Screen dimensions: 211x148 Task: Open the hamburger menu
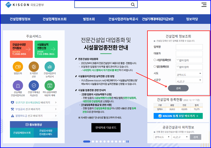[204, 5]
